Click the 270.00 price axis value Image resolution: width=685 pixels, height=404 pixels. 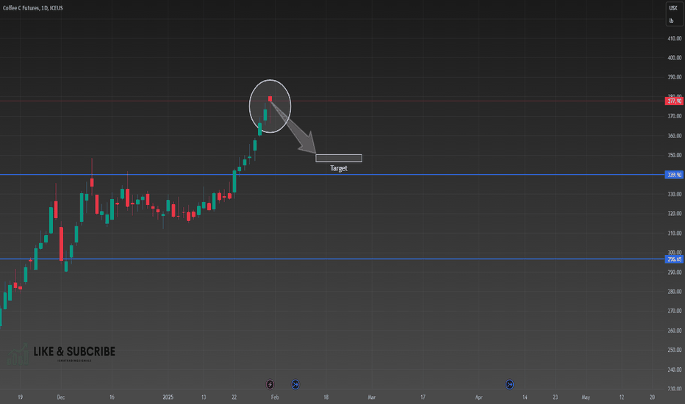[x=675, y=311]
